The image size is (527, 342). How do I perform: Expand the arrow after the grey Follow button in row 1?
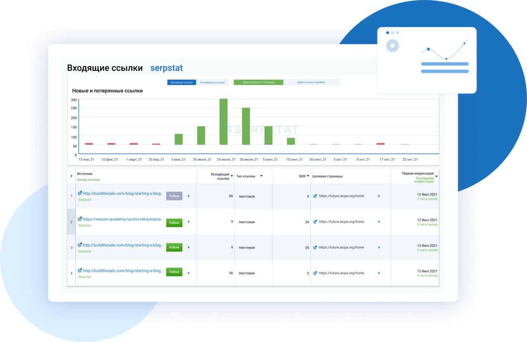point(189,196)
